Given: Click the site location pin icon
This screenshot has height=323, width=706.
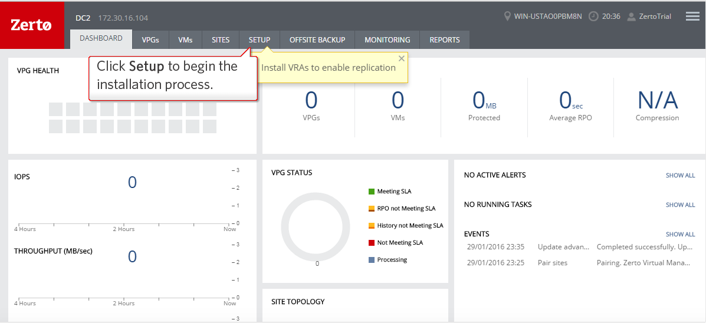Looking at the screenshot, I should (507, 17).
